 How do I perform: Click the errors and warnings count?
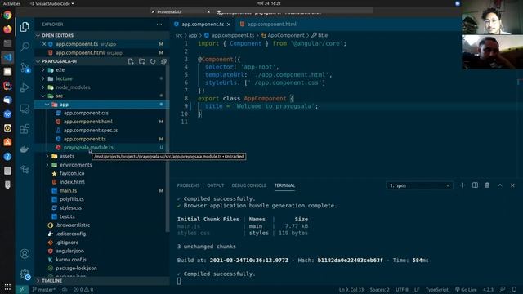(x=83, y=289)
